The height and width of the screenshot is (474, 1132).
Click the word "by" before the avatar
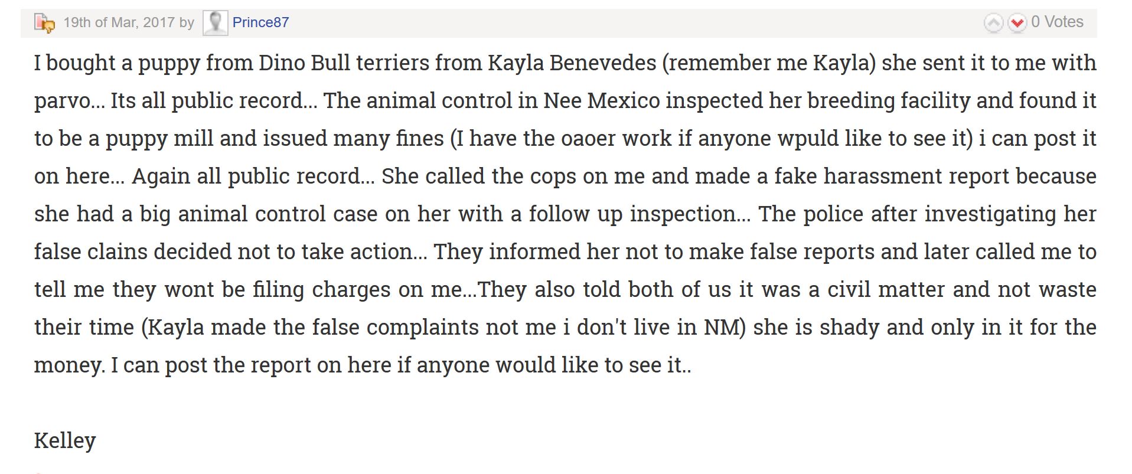click(x=187, y=22)
